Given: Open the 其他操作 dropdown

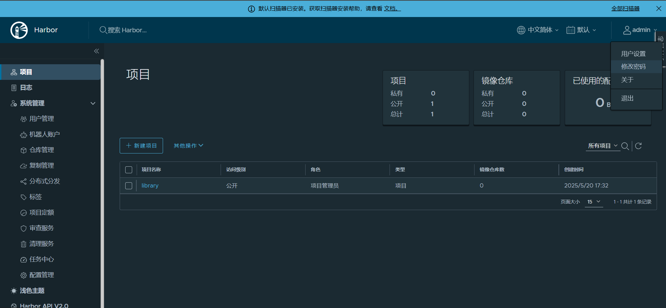Looking at the screenshot, I should click(x=188, y=145).
